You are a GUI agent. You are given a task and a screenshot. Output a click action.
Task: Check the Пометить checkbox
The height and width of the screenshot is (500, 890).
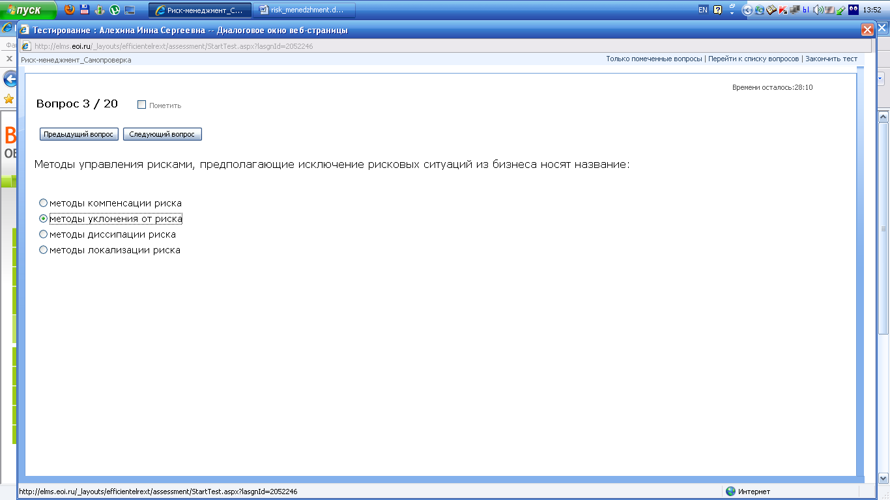141,105
